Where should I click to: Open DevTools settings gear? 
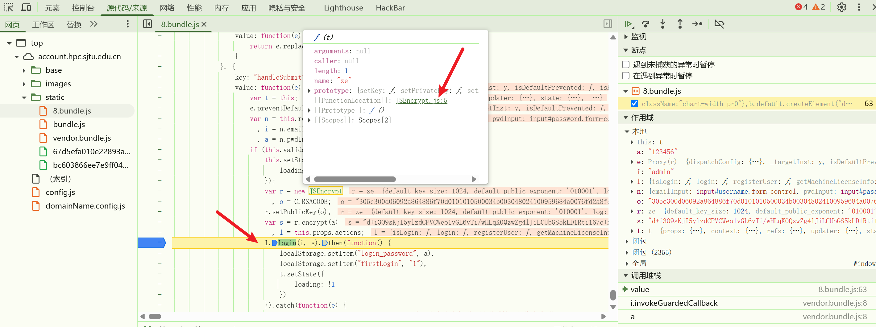(x=841, y=7)
